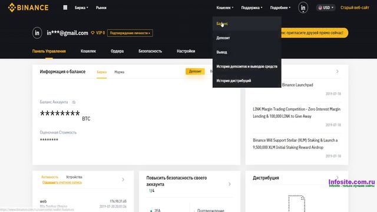This screenshot has height=212, width=377.
Task: Open История дистрибуций menu entry
Action: coord(247,81)
